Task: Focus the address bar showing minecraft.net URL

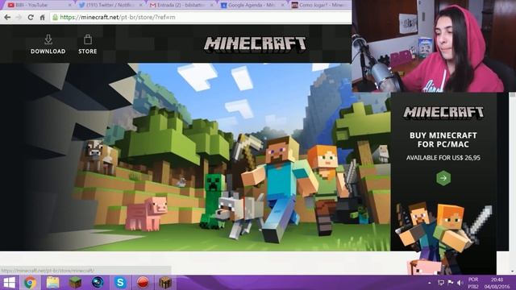Action: 201,18
